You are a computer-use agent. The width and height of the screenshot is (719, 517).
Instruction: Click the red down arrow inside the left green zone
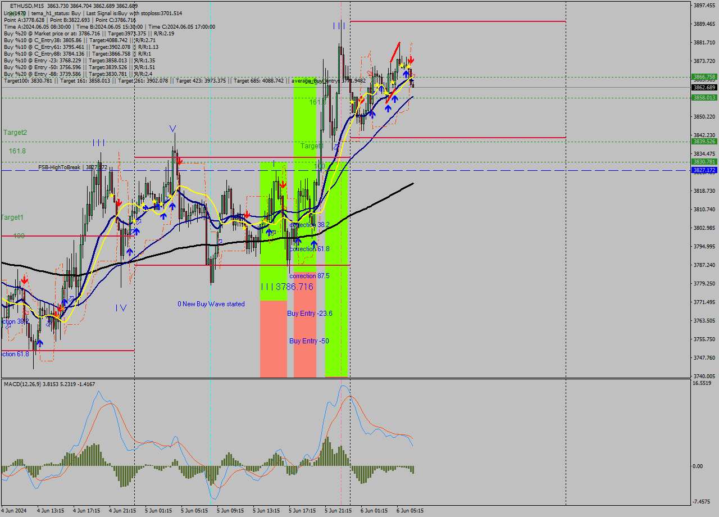pos(283,185)
